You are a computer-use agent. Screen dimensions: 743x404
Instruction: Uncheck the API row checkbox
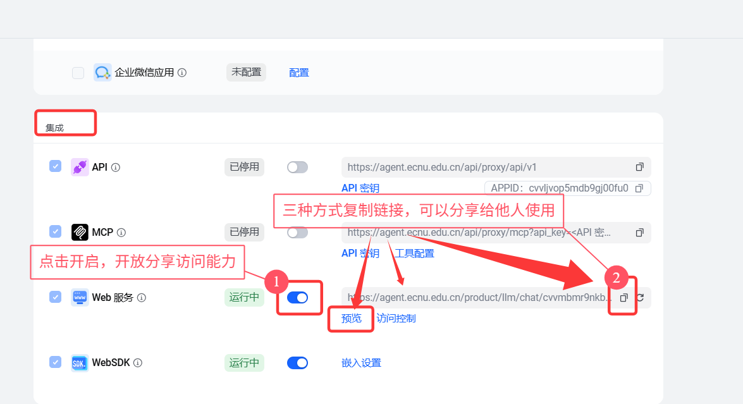[55, 166]
